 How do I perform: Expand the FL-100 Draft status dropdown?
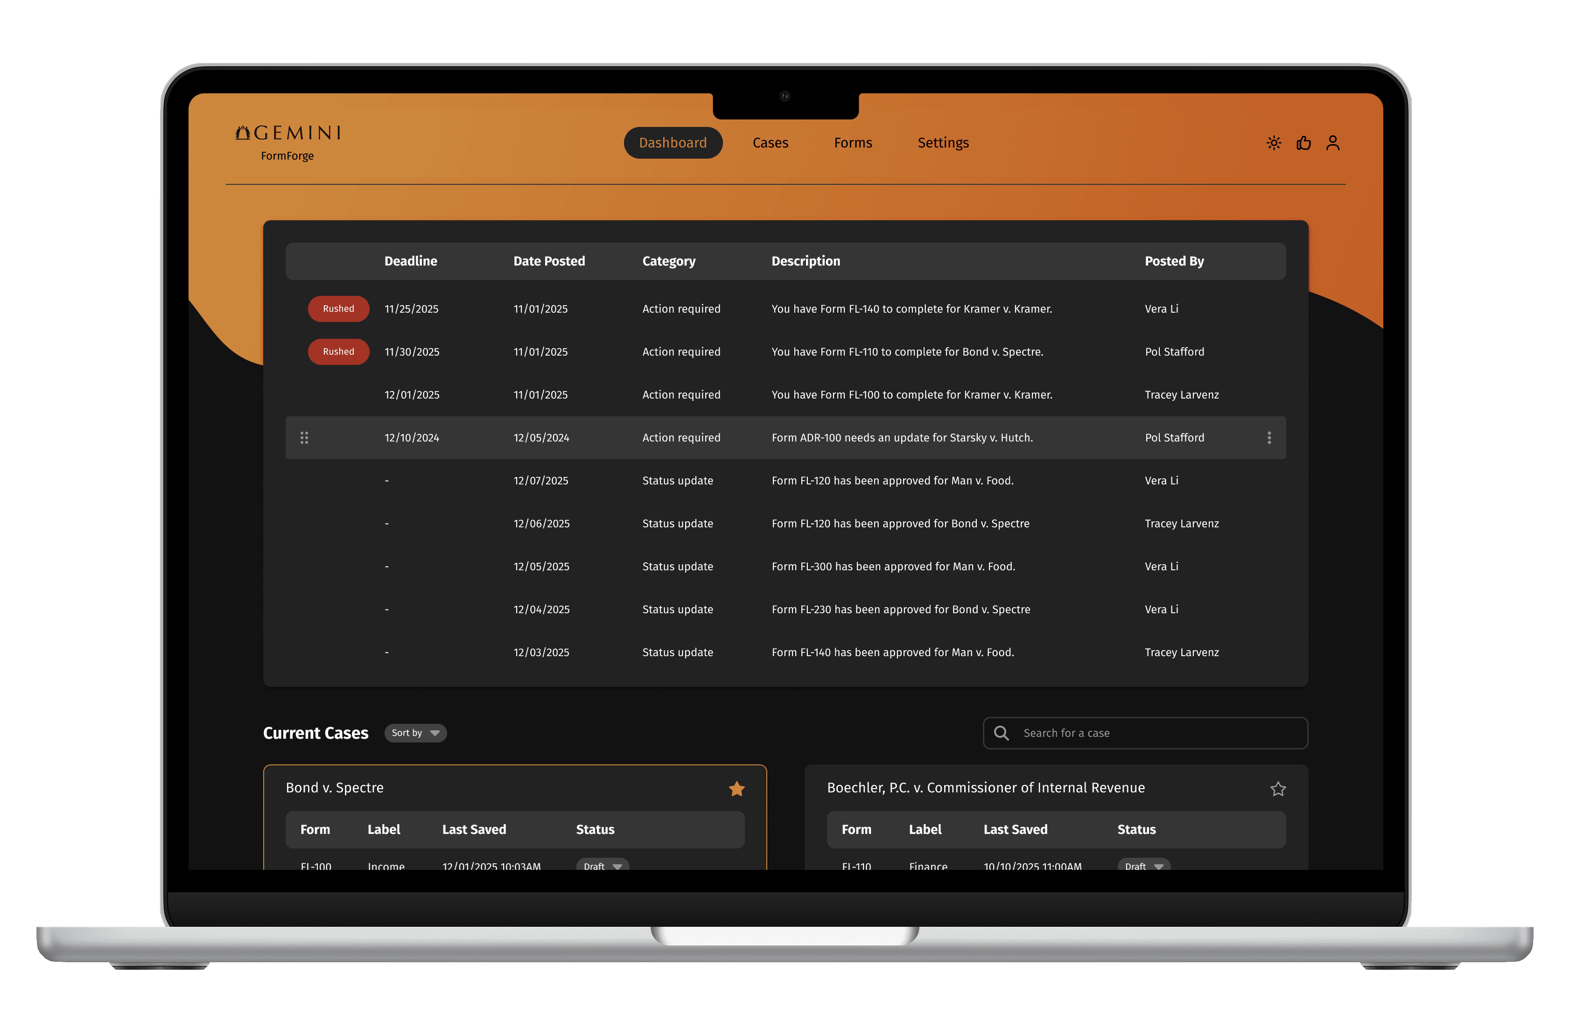(x=602, y=865)
